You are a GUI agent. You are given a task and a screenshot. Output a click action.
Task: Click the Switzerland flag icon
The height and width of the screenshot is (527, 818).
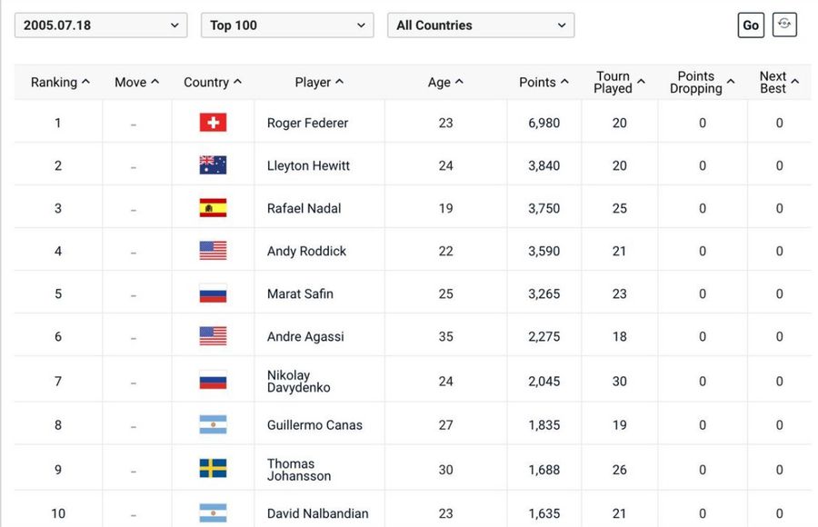click(213, 123)
